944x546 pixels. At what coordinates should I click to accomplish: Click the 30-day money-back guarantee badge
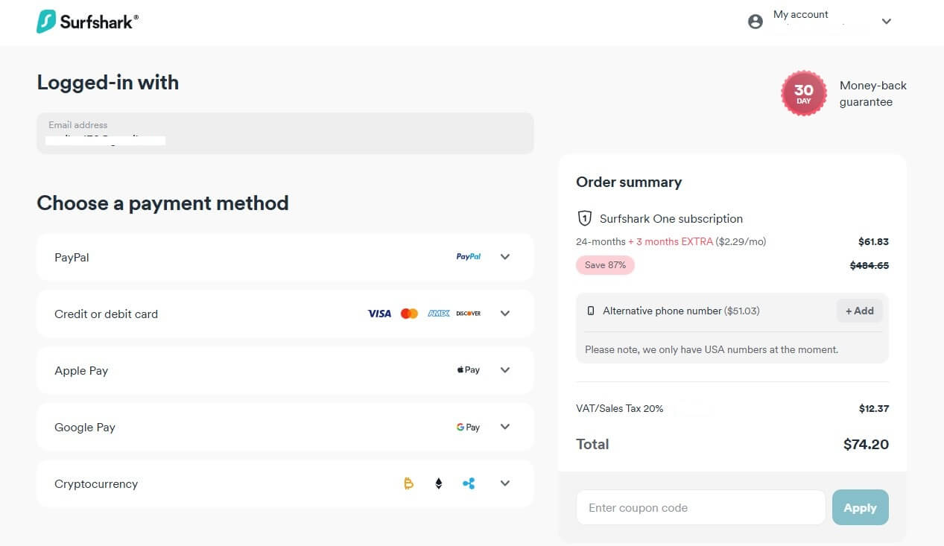click(803, 93)
